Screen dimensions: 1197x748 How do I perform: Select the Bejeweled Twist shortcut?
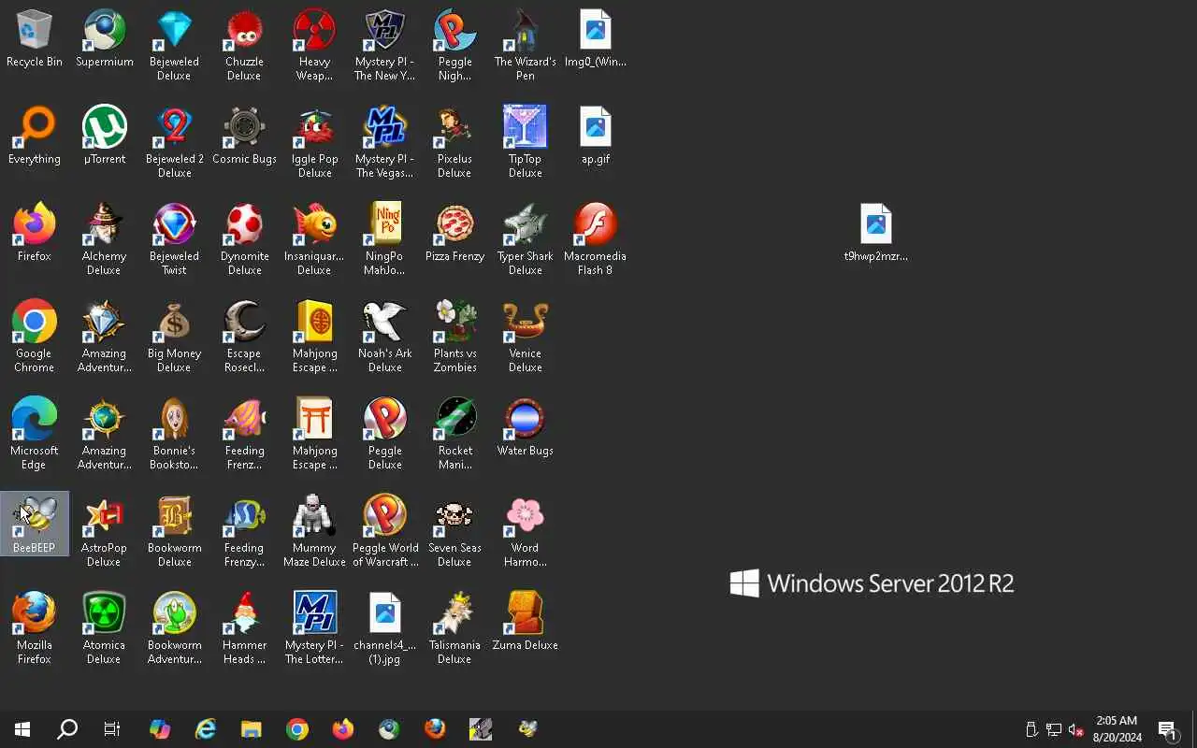pos(174,240)
